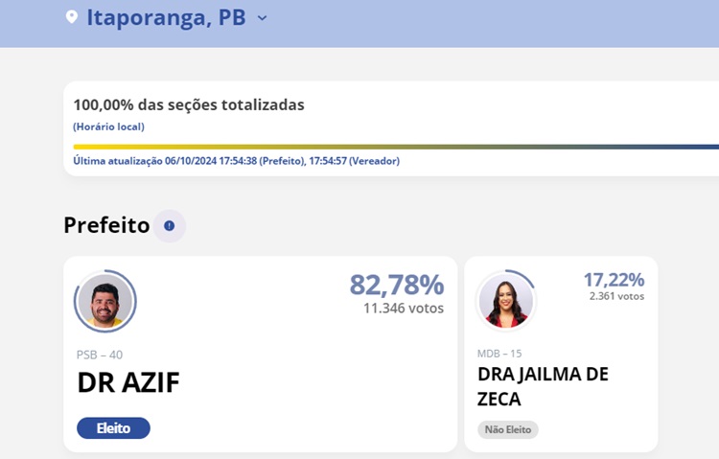This screenshot has width=719, height=459.
Task: Select the DR AZIF candidate name
Action: [128, 383]
